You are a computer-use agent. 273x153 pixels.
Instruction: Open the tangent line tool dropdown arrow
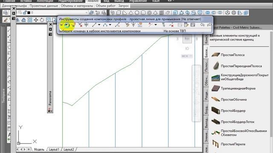(99, 25)
